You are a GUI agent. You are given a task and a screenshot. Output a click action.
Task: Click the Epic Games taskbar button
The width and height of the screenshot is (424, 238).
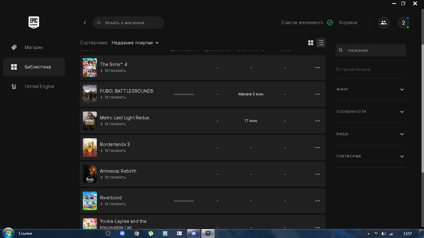(x=208, y=233)
